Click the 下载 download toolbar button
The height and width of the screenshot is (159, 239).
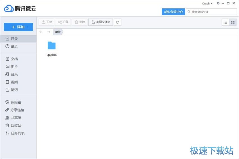click(x=46, y=22)
